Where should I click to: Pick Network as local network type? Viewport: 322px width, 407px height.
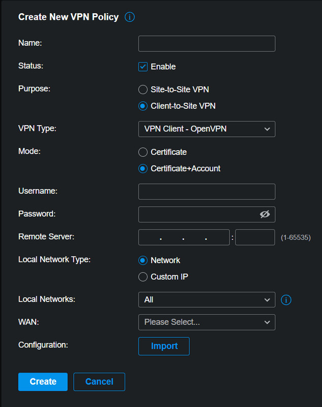point(143,260)
